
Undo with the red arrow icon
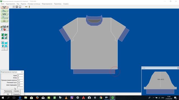(4, 29)
